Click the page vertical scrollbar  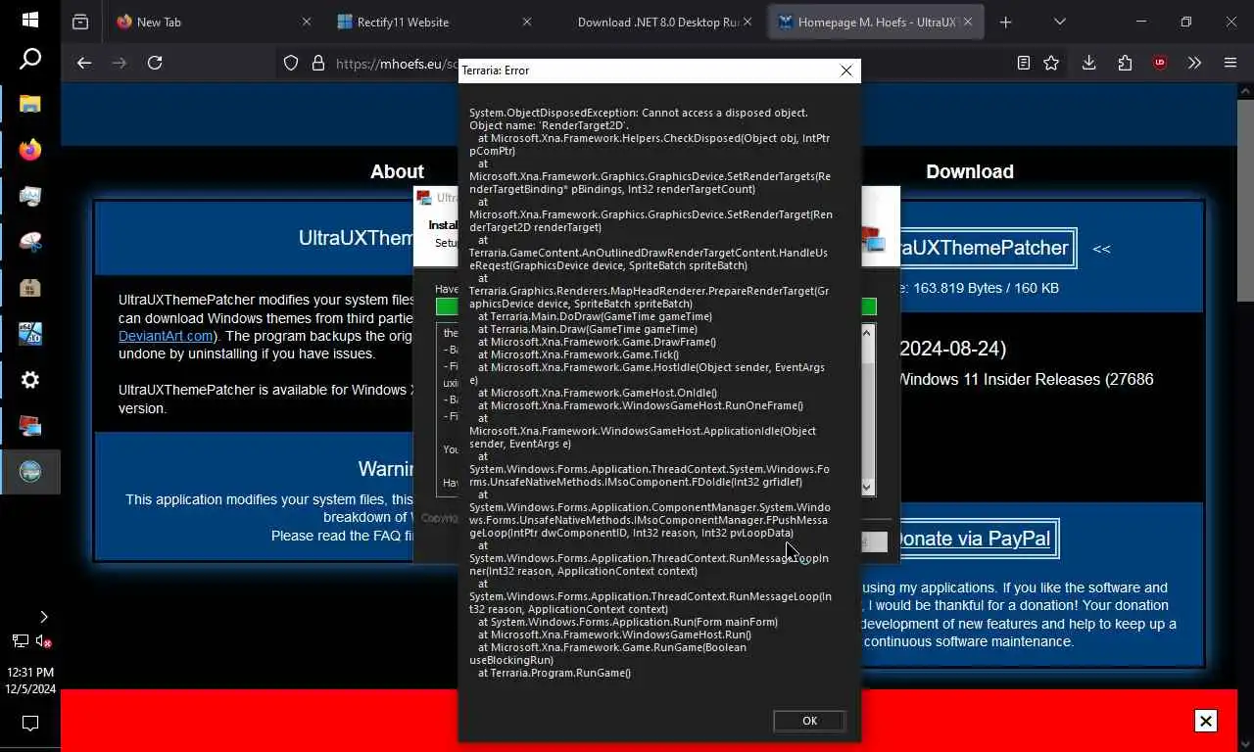point(1245,199)
